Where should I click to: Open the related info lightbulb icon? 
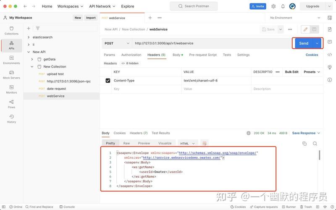(330, 67)
